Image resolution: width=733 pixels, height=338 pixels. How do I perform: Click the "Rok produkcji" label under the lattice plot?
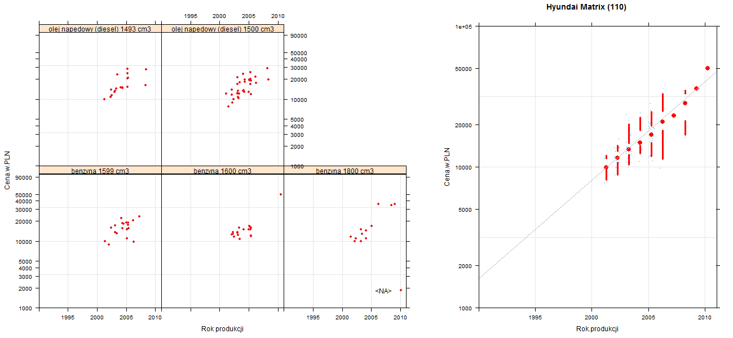[x=222, y=329]
